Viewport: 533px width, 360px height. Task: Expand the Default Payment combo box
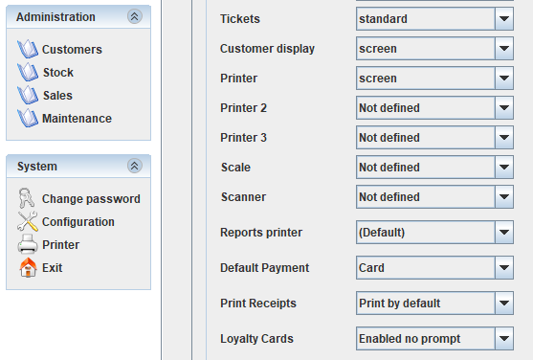434,268
